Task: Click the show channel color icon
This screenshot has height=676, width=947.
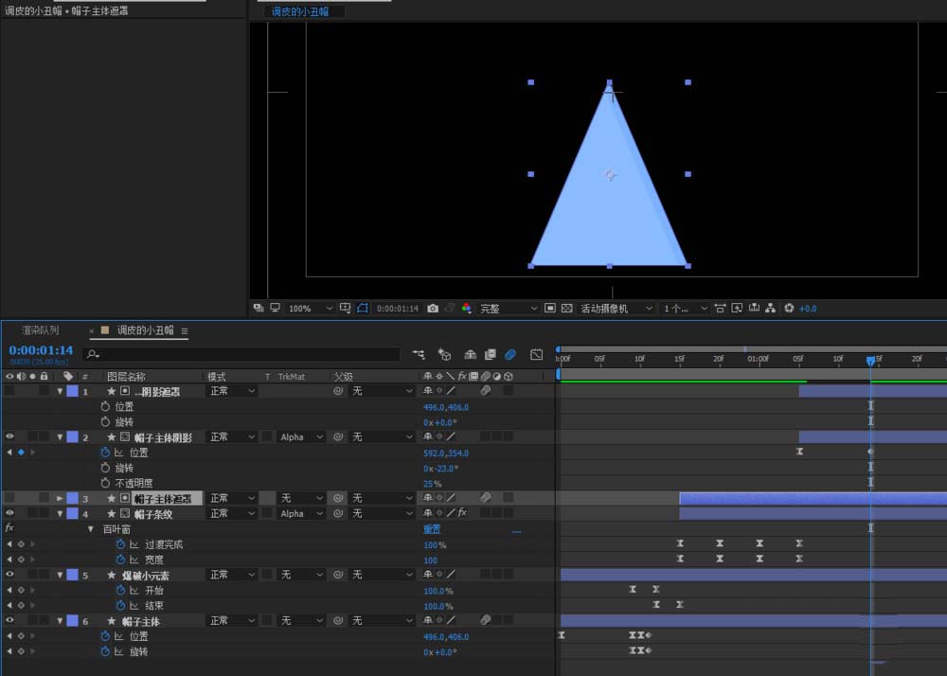Action: pyautogui.click(x=465, y=309)
